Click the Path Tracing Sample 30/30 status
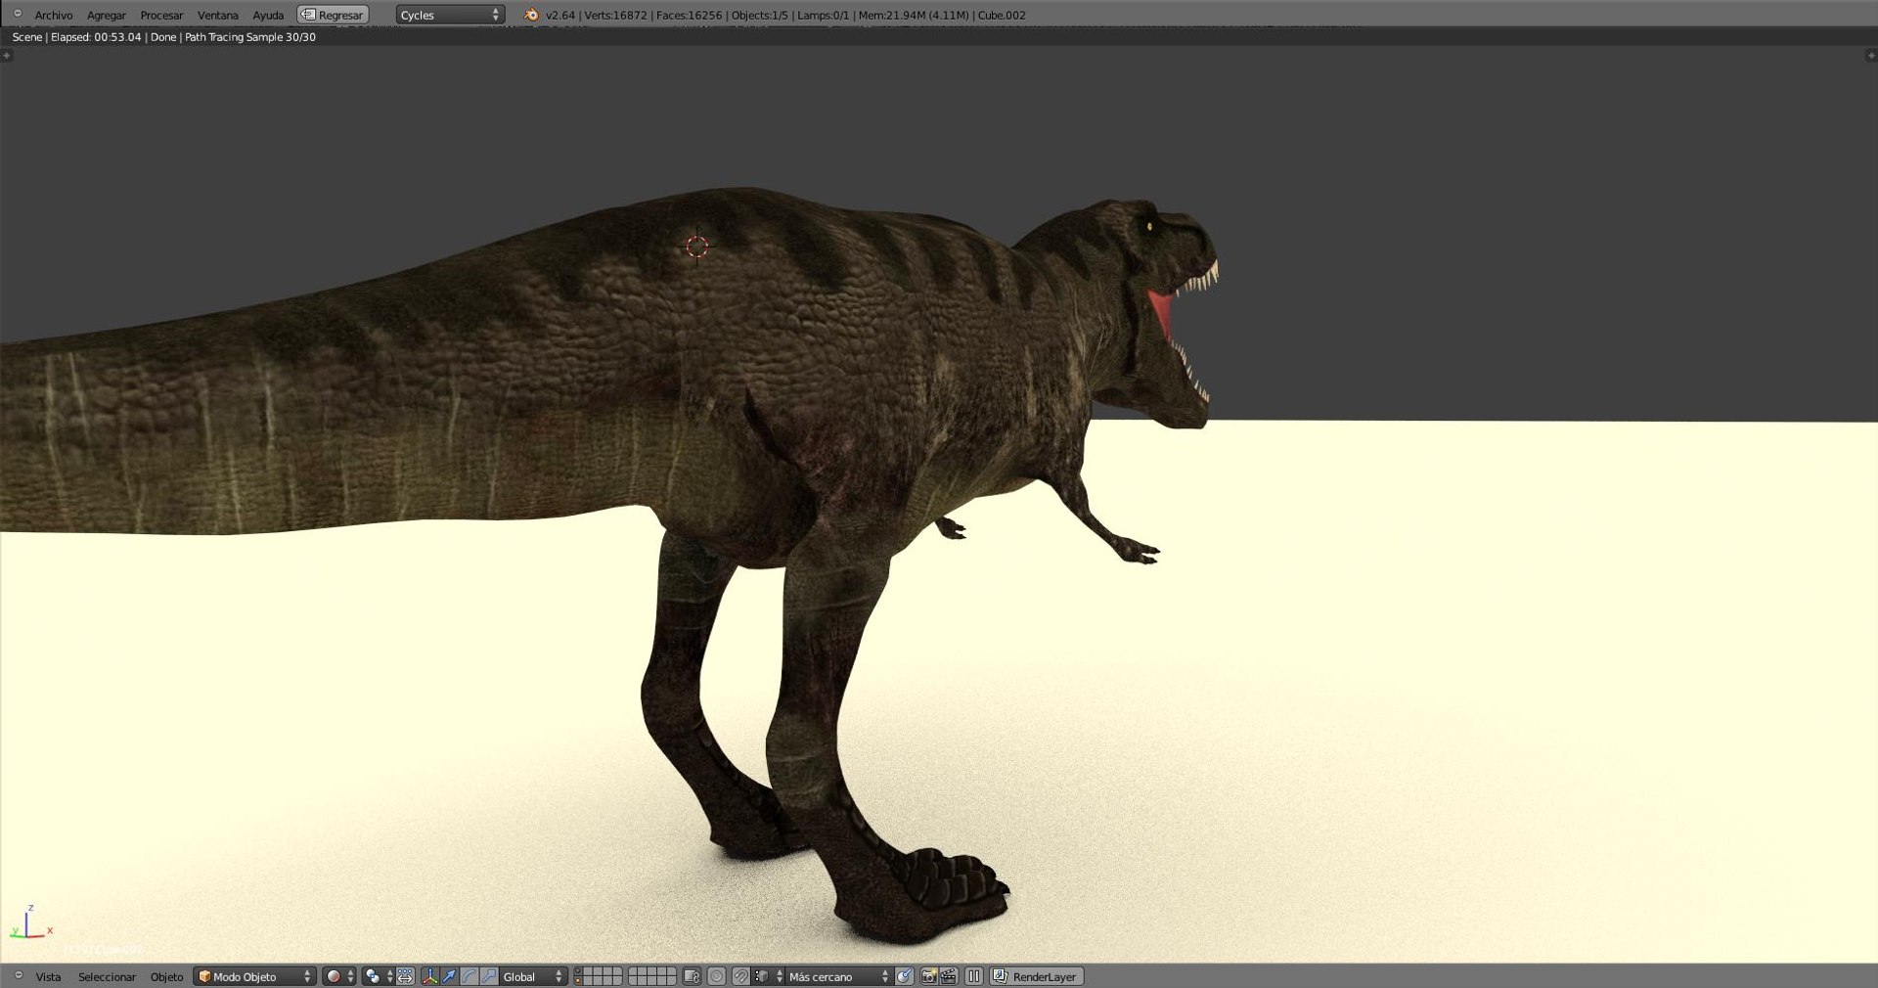Viewport: 1878px width, 988px height. coord(250,37)
